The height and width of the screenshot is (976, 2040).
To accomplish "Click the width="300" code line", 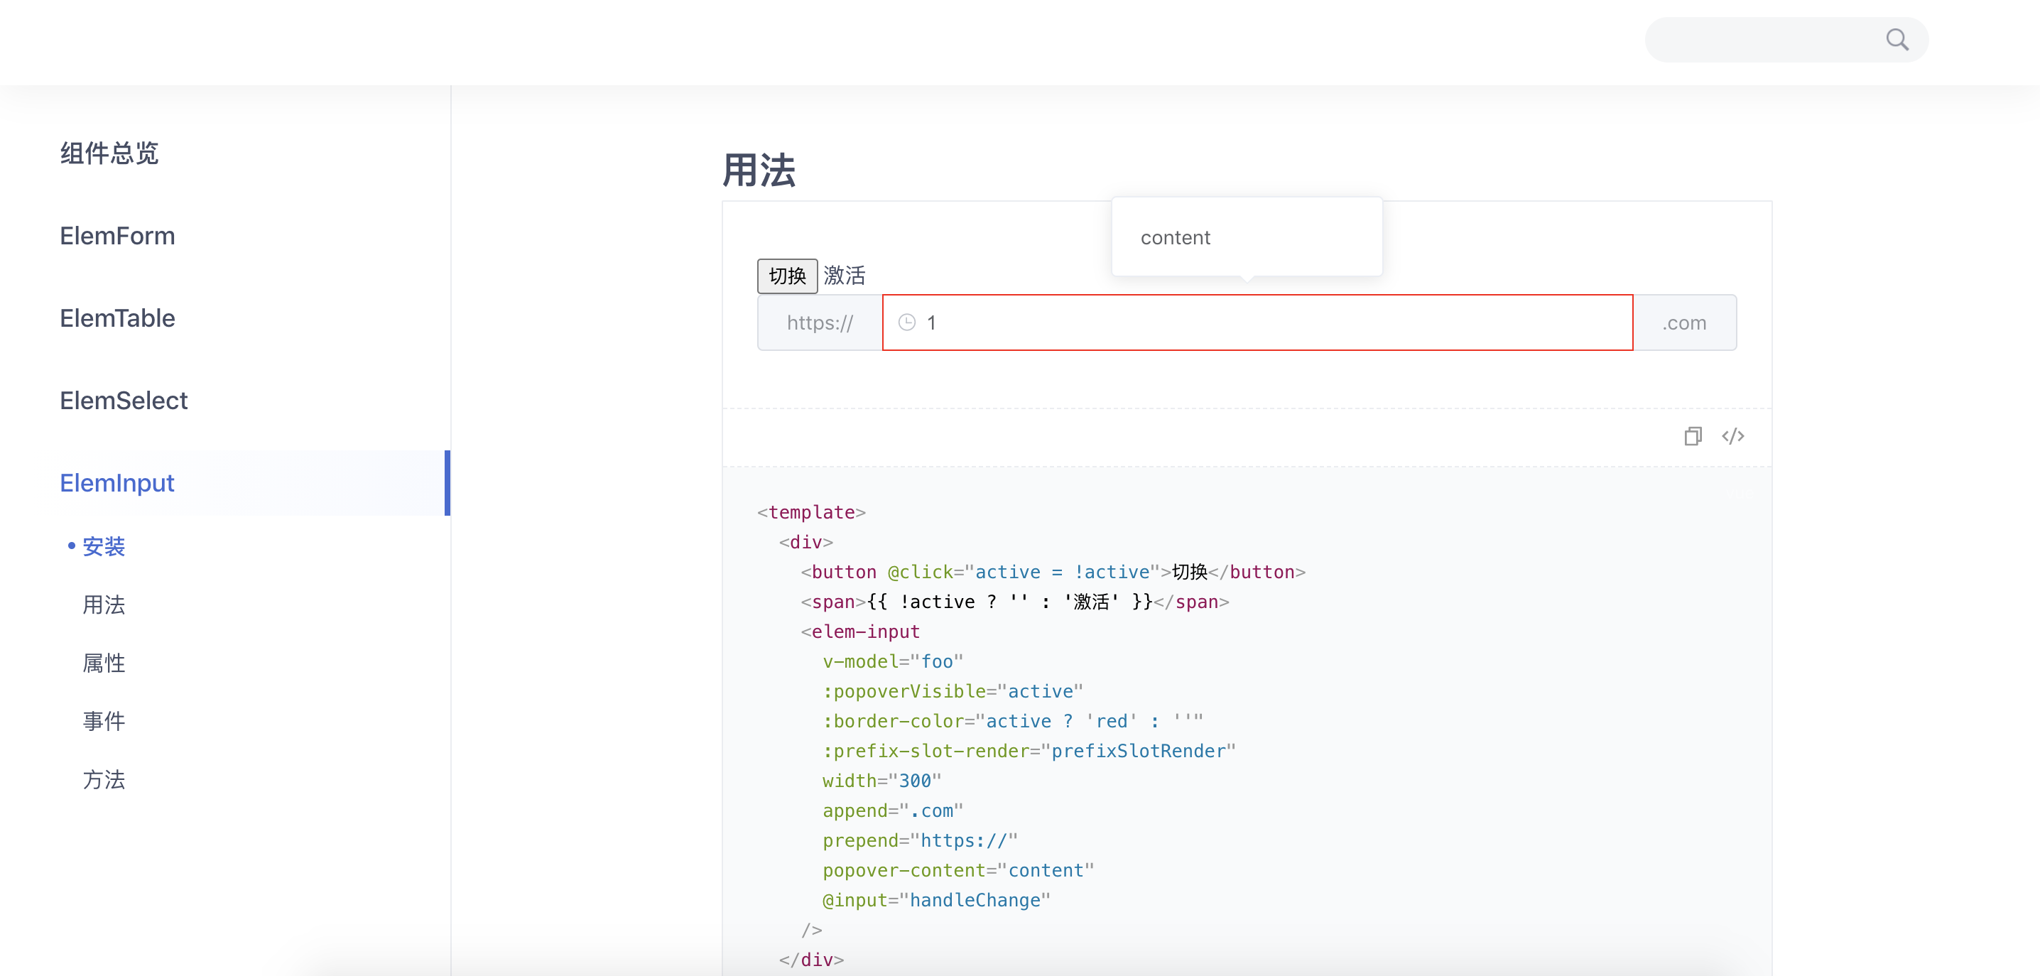I will (881, 781).
